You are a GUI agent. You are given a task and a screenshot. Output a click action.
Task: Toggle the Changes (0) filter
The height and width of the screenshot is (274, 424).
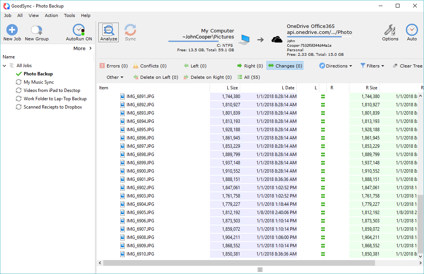pyautogui.click(x=285, y=66)
